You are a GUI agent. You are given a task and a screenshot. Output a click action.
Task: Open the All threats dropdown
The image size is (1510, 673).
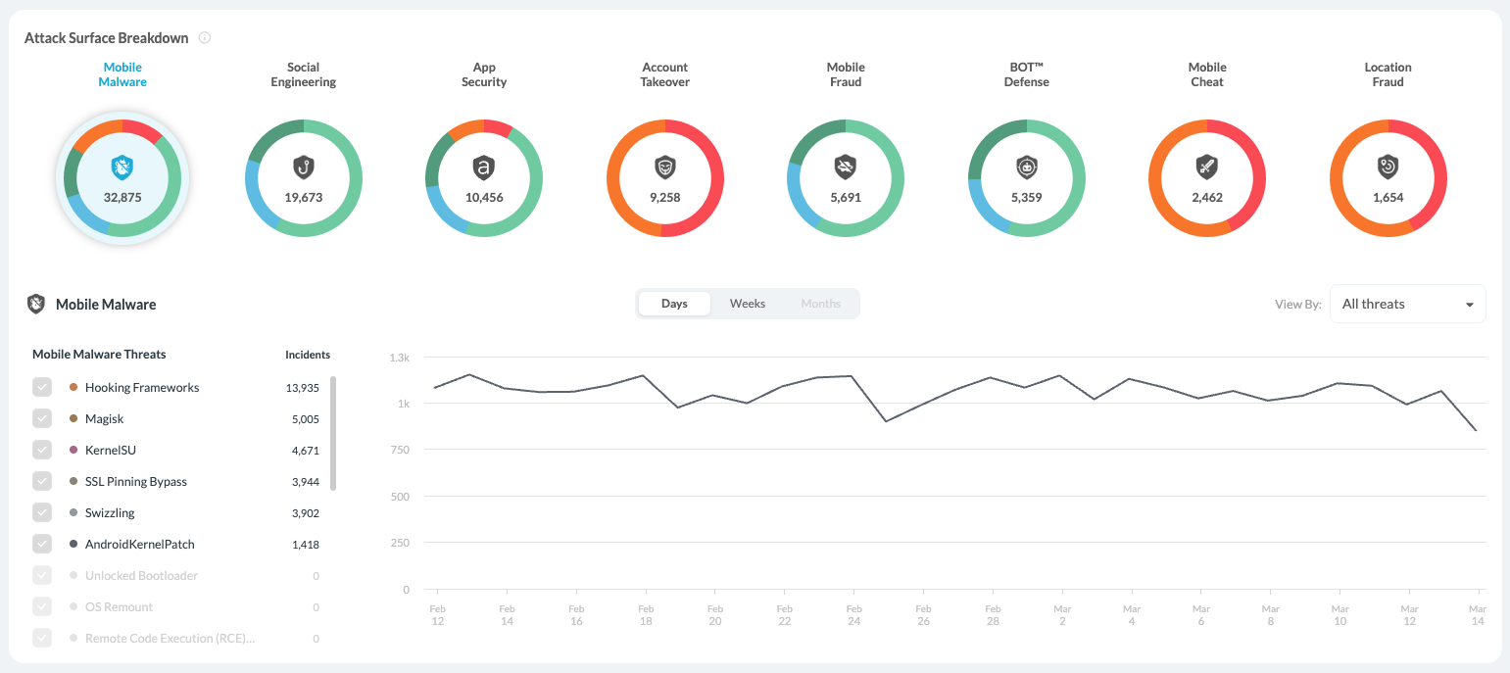[x=1407, y=304]
